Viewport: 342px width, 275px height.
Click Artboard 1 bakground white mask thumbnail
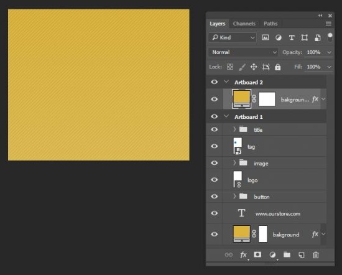(x=263, y=234)
